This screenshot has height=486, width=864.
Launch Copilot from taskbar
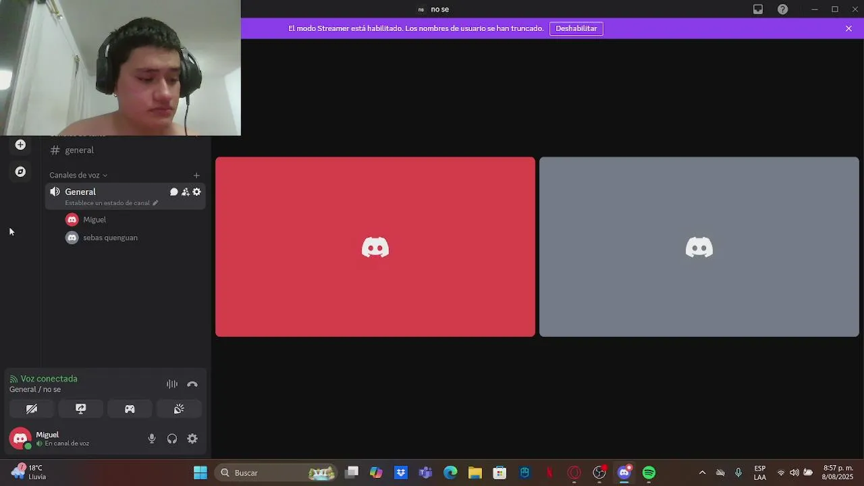[376, 473]
